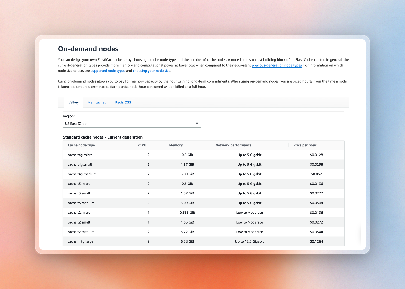Click the Up to 12.5 Gigabit network value
The width and height of the screenshot is (405, 289).
pyautogui.click(x=249, y=241)
